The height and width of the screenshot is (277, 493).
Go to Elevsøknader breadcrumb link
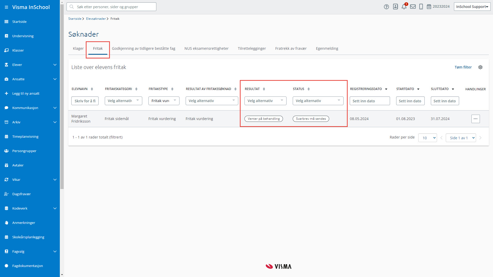pos(96,19)
